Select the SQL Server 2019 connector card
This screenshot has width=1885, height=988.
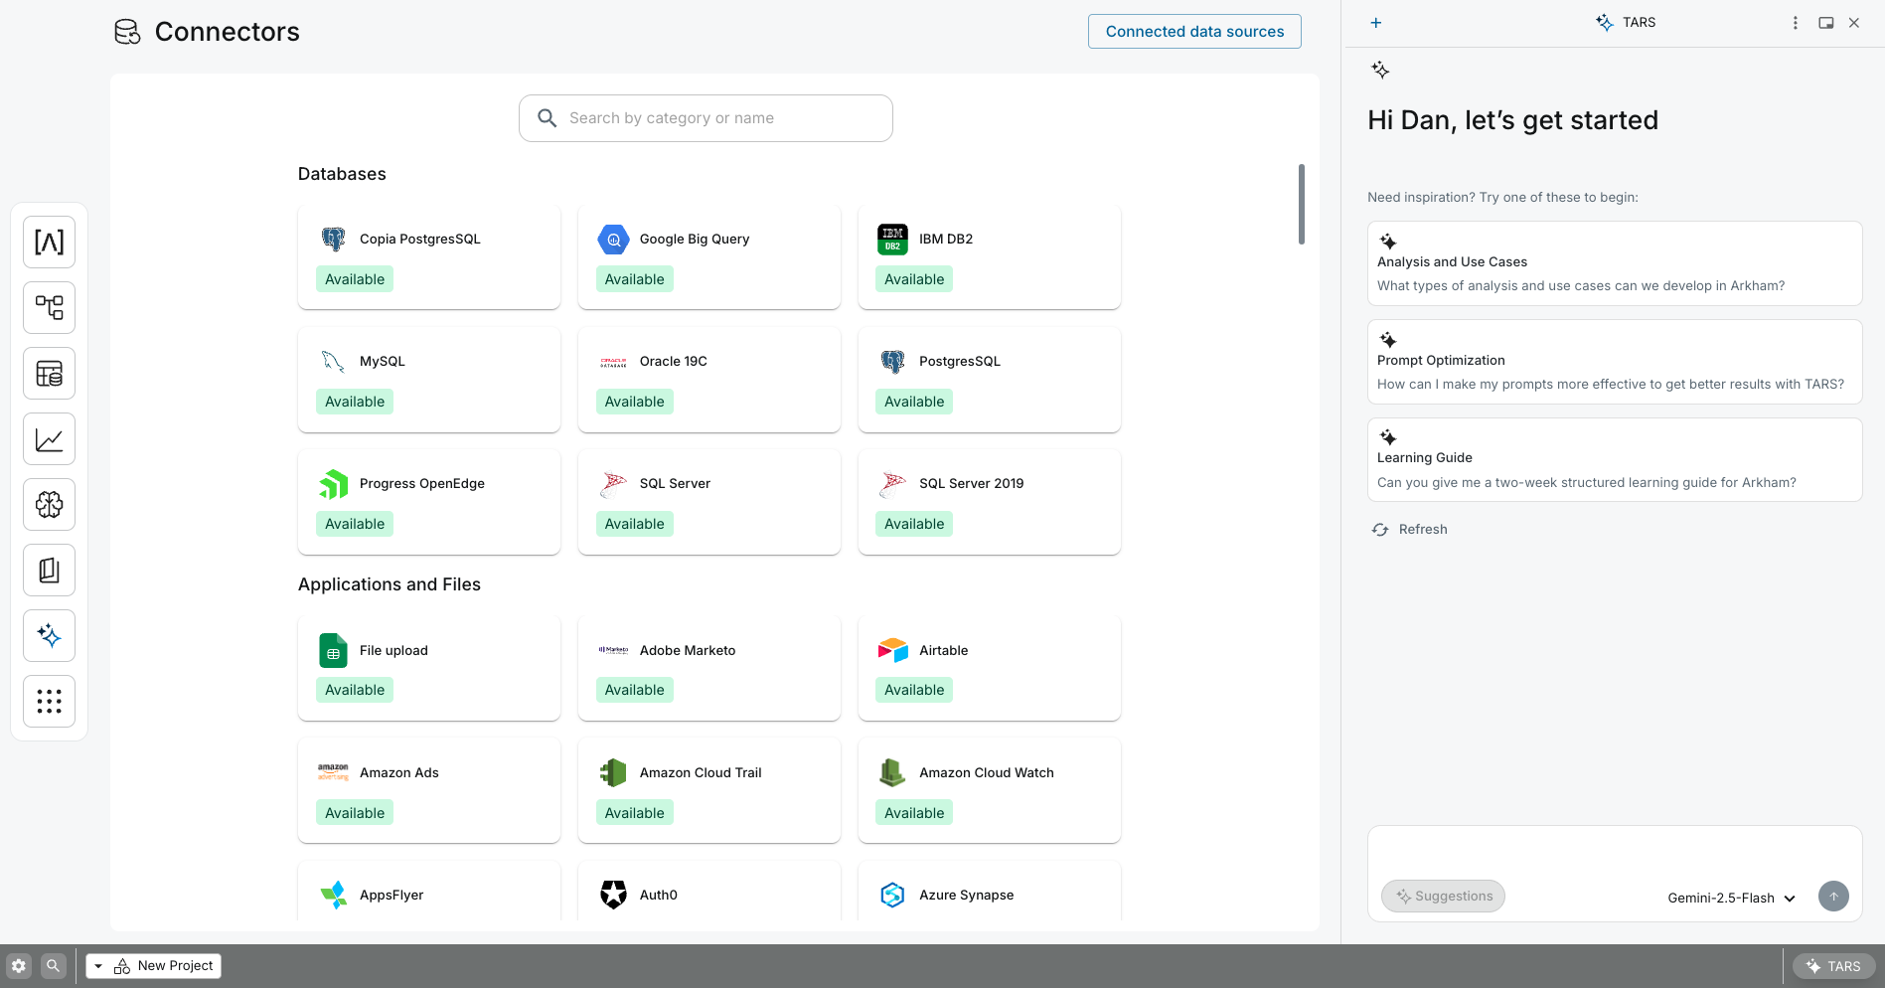[990, 502]
